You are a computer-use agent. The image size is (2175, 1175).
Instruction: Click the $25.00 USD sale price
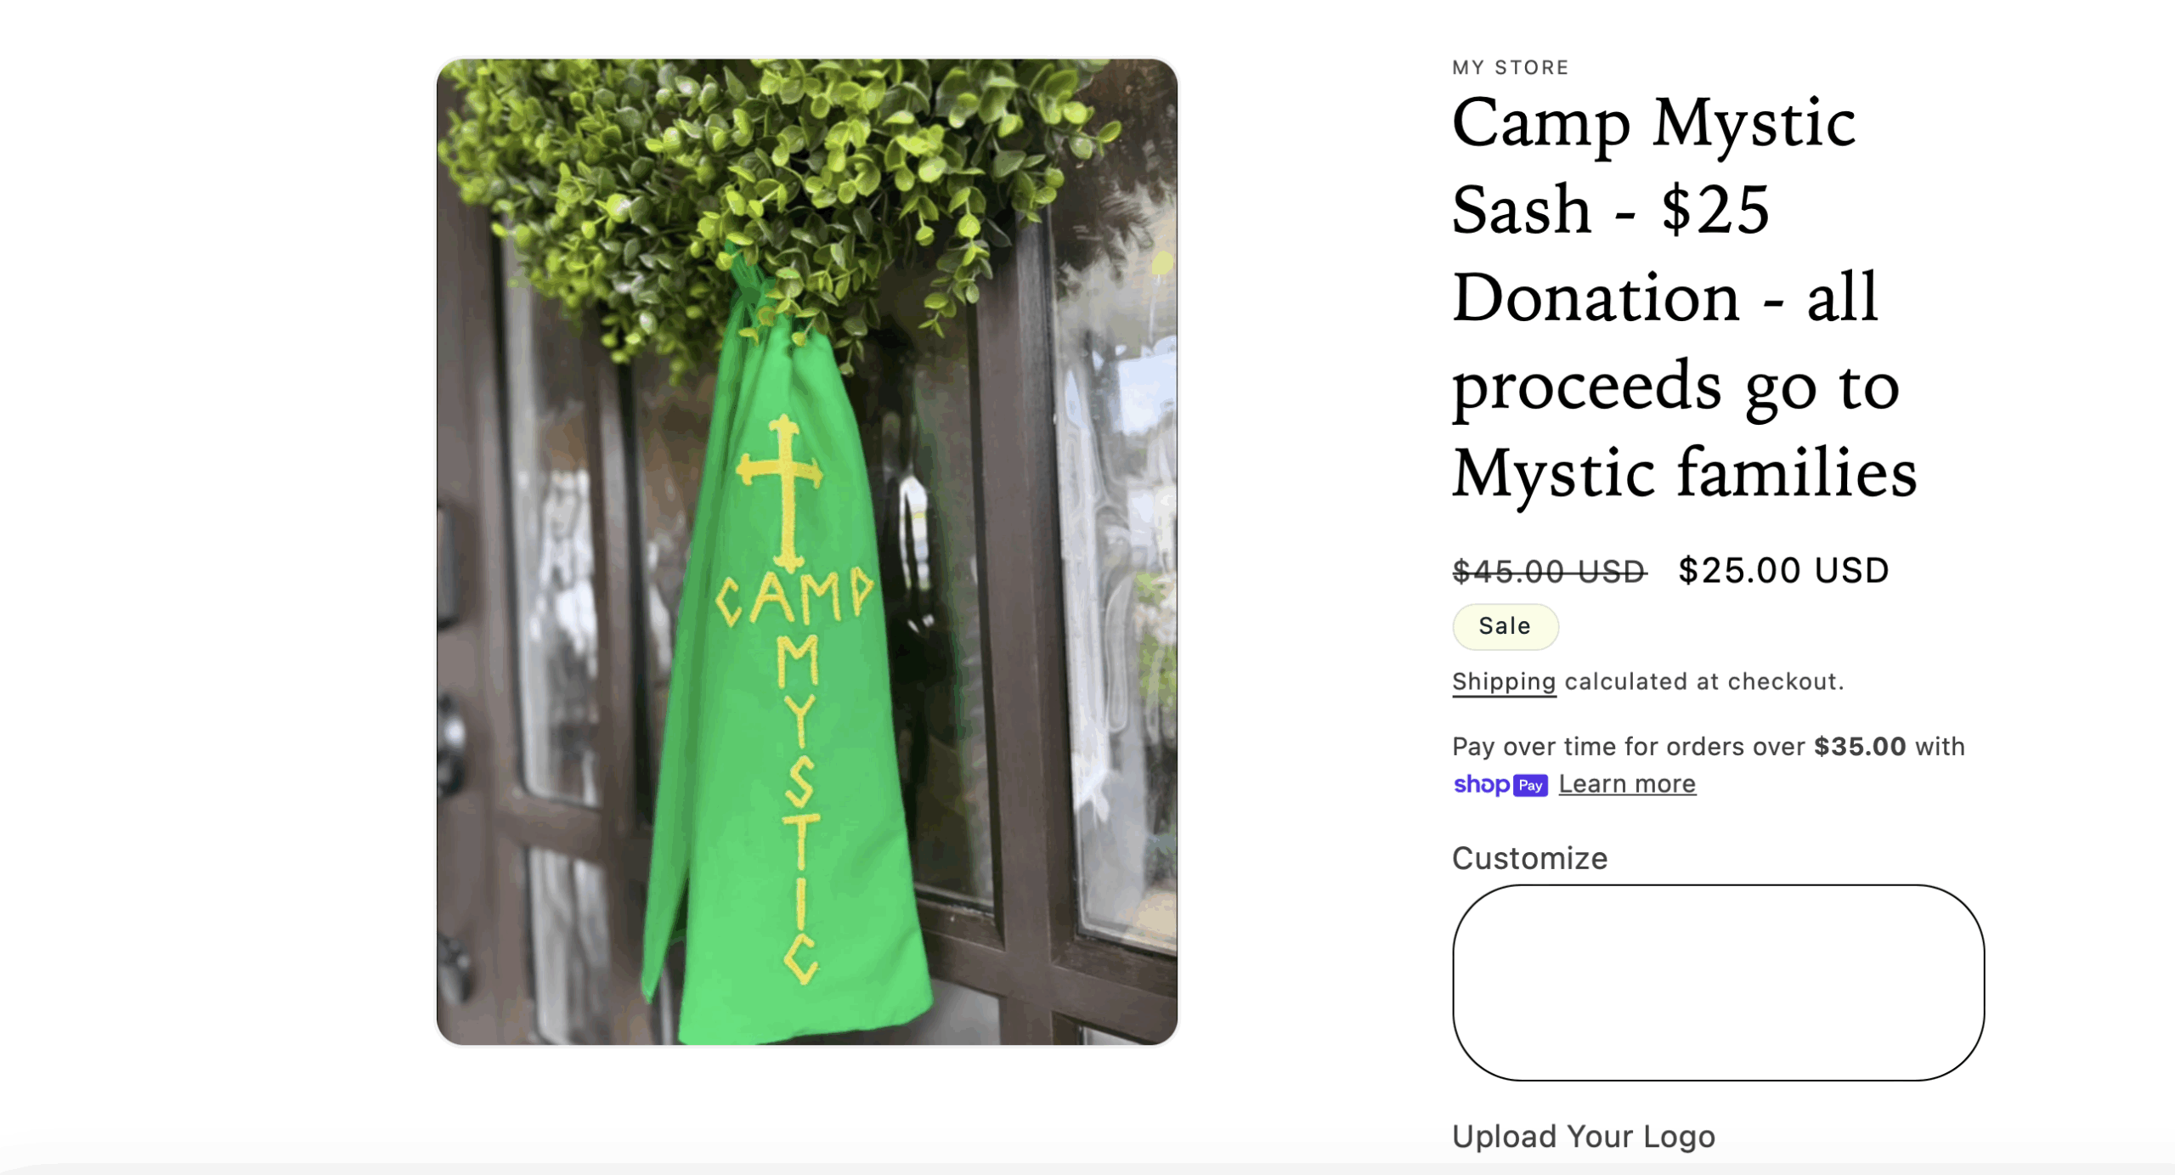(1783, 570)
